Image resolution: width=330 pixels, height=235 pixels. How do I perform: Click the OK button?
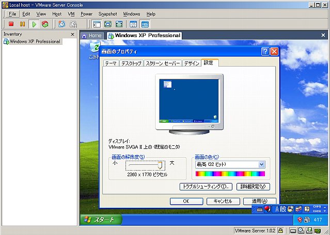point(186,201)
